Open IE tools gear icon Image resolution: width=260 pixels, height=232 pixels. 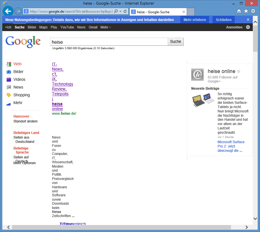click(253, 11)
